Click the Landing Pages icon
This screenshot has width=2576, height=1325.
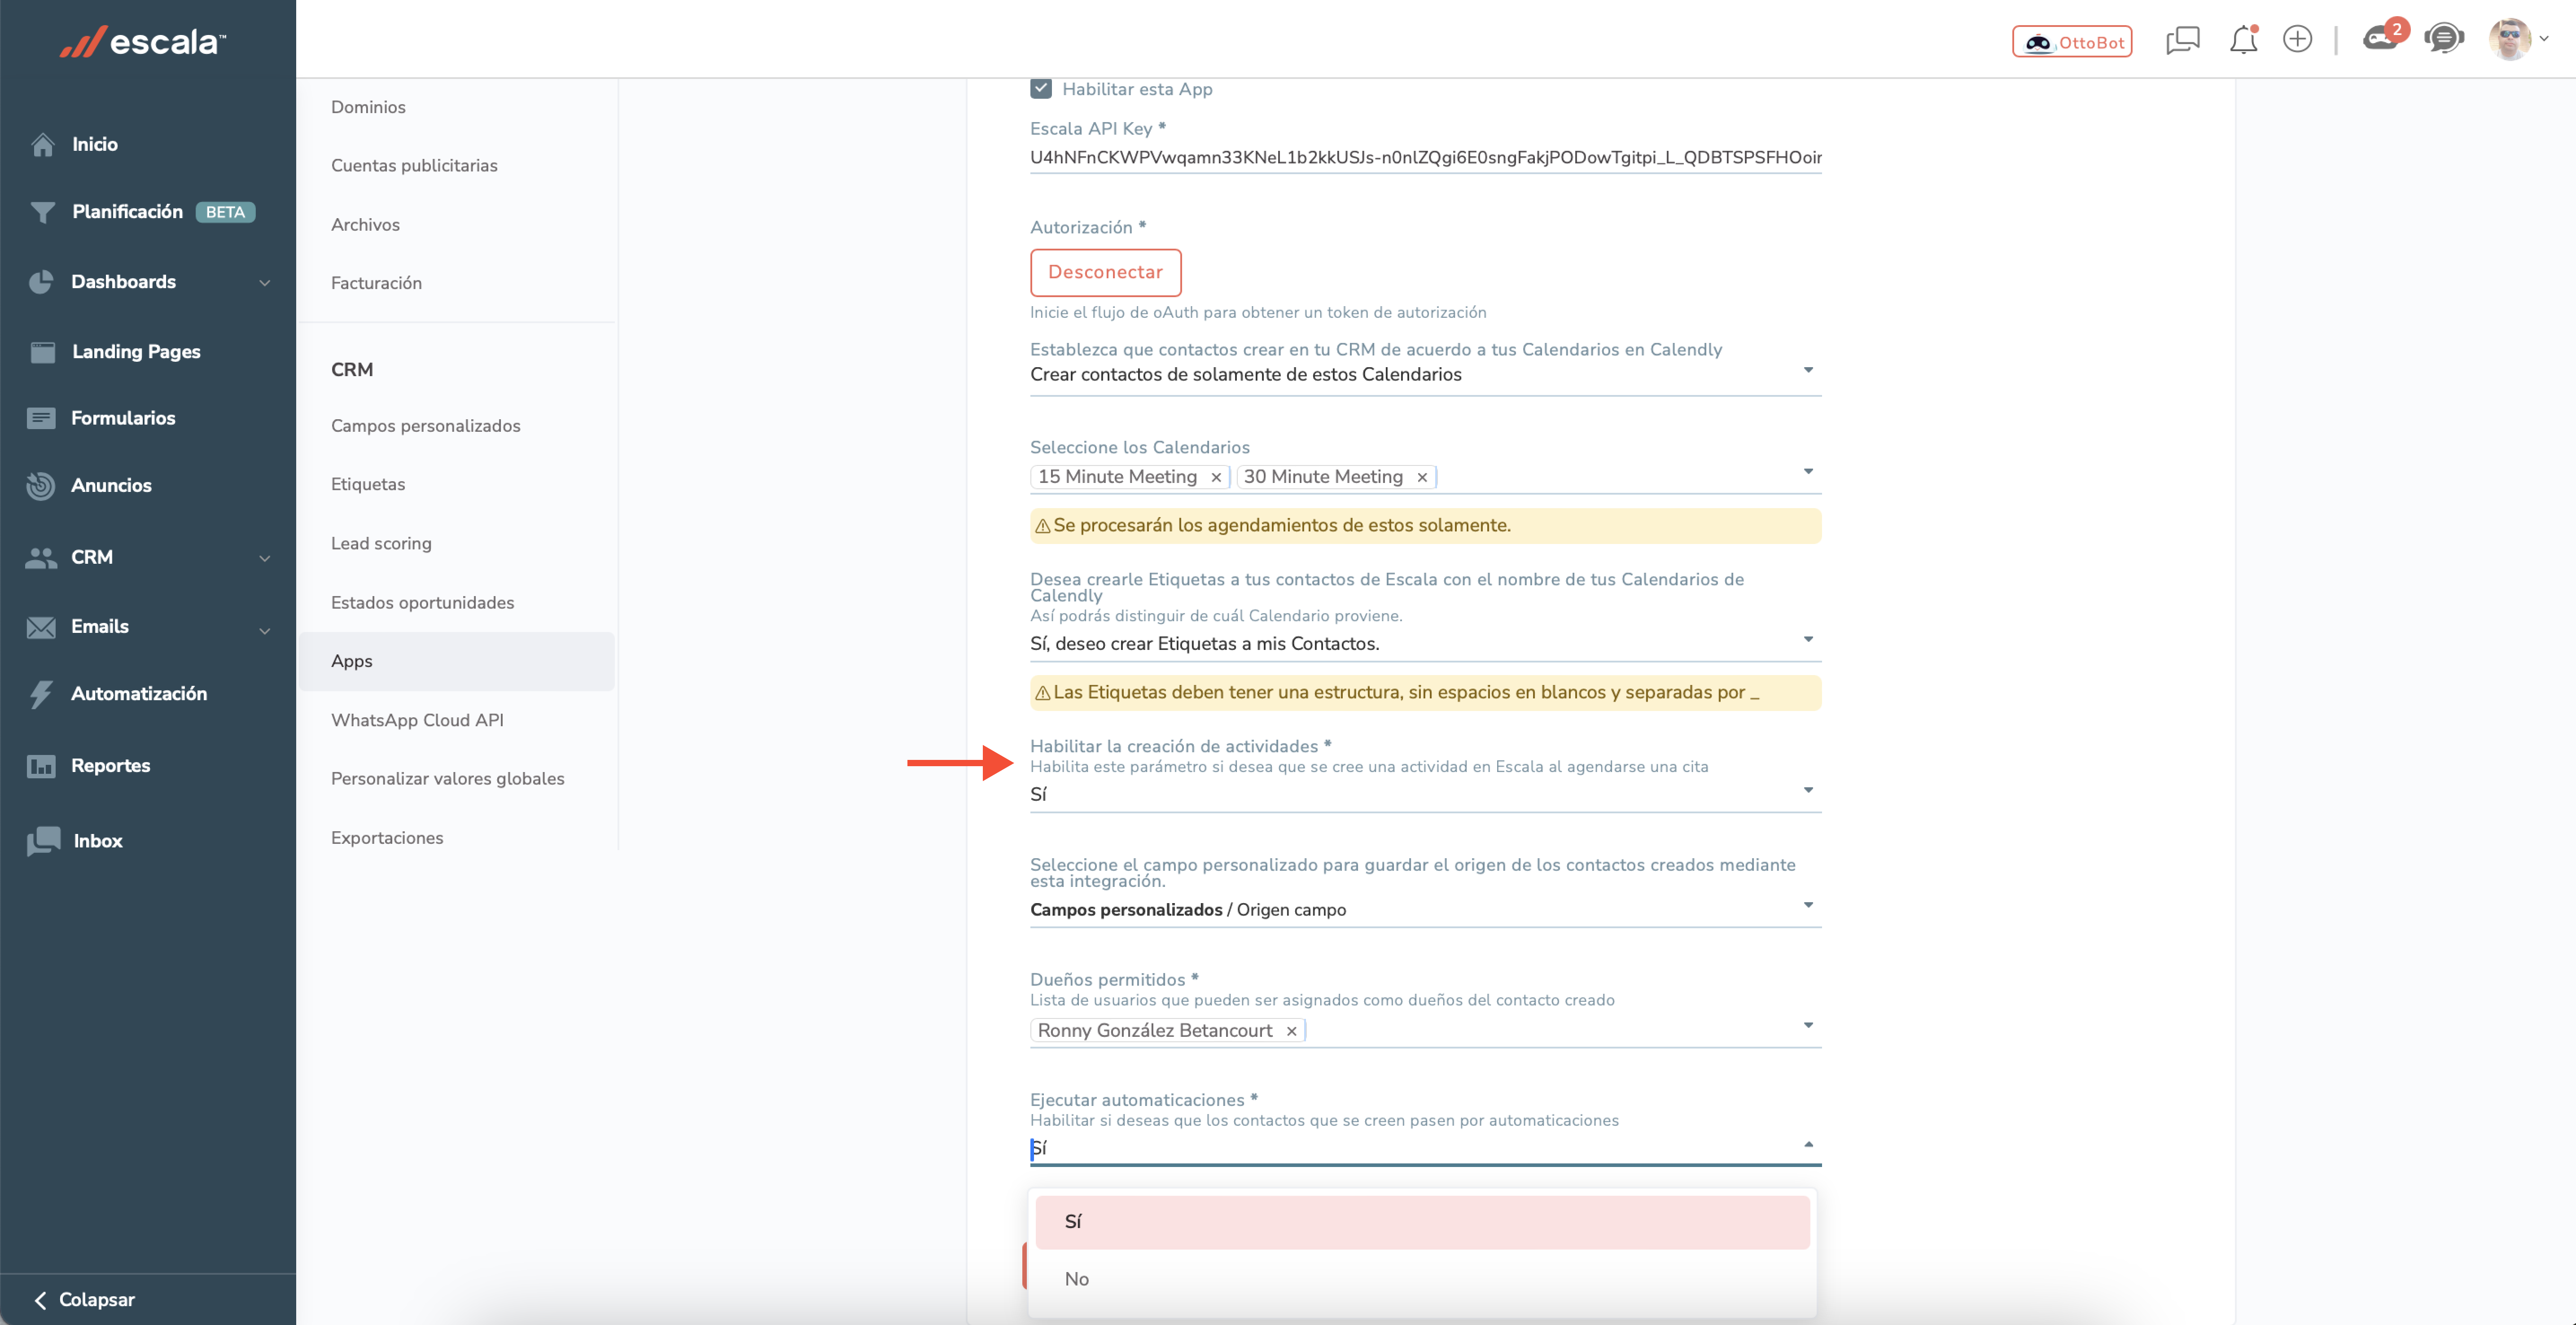pyautogui.click(x=42, y=352)
